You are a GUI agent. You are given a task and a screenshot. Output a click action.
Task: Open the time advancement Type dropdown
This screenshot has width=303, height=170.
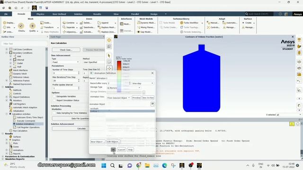[65, 62]
